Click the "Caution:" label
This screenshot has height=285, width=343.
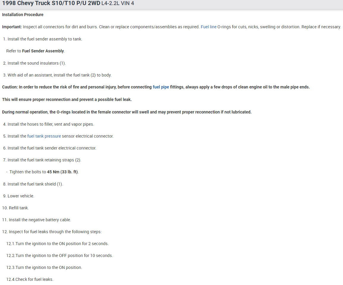click(10, 87)
